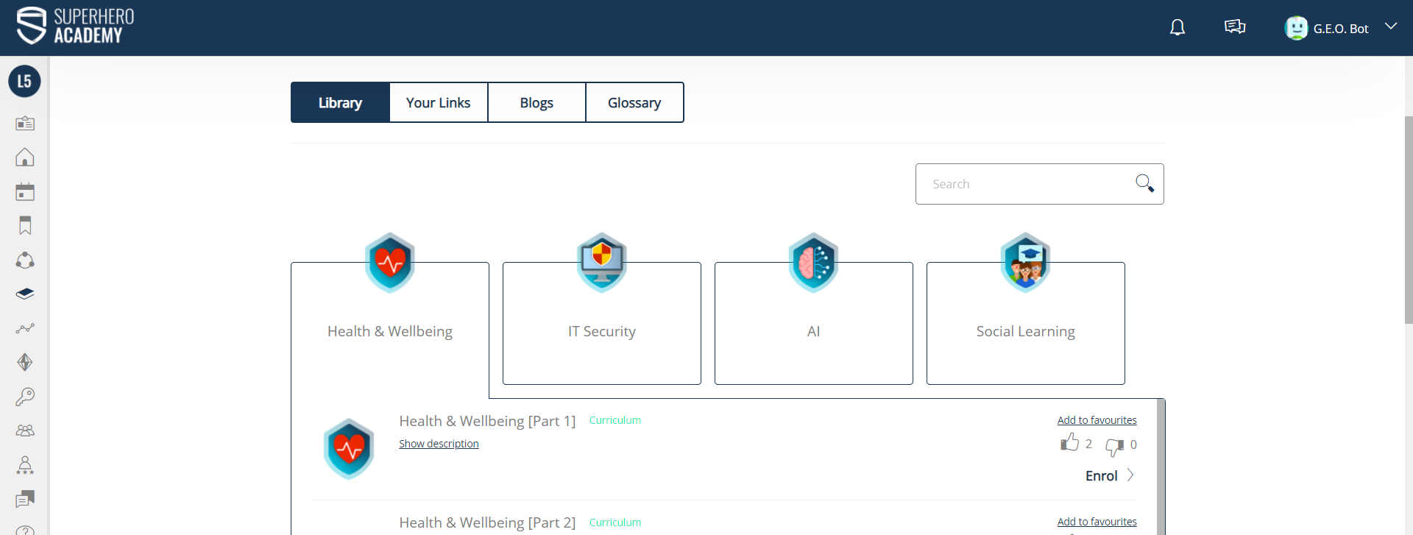Open the chat messages icon in header

point(1234,28)
